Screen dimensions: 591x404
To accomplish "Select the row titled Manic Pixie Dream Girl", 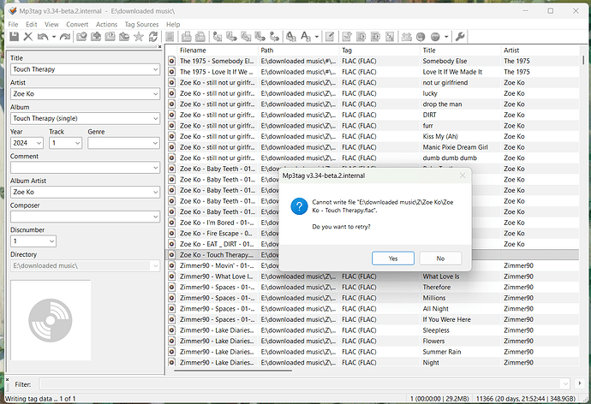I will (372, 147).
